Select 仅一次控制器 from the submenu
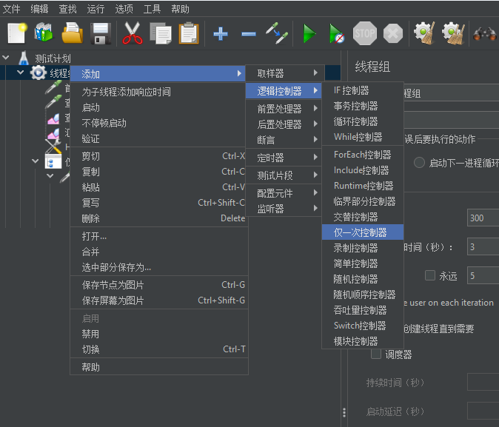Image resolution: width=499 pixels, height=427 pixels. (362, 232)
